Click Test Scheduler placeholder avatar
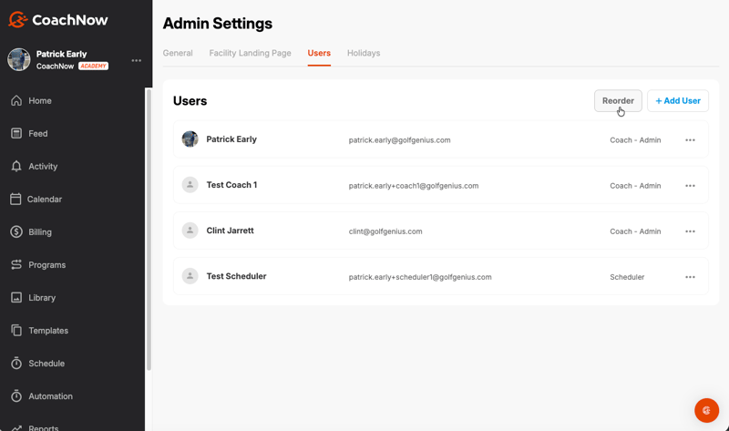 tap(190, 276)
